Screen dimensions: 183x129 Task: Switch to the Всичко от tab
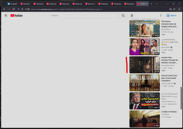tap(91, 4)
